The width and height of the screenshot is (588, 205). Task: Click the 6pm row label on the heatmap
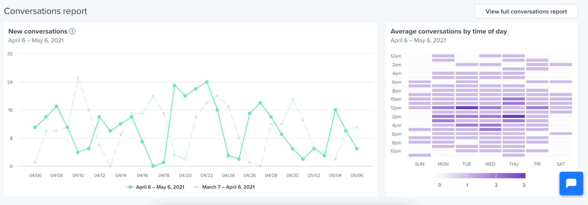pos(397,134)
